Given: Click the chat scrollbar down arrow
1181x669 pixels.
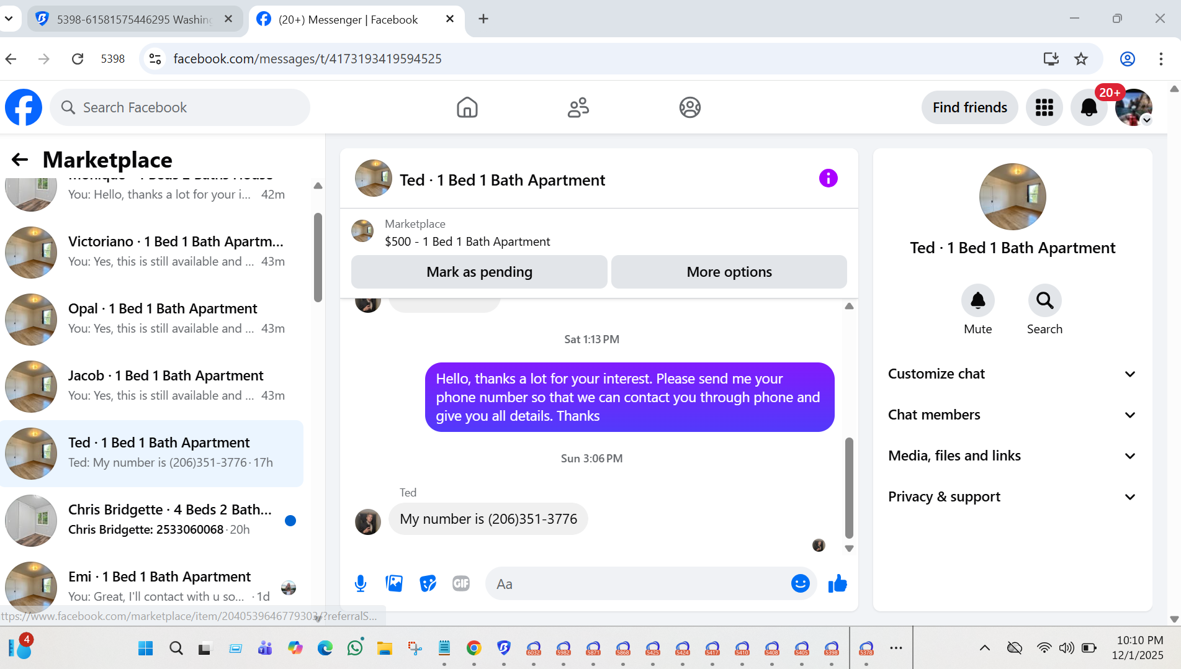Looking at the screenshot, I should [849, 549].
